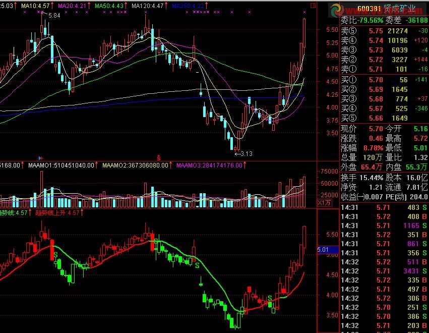Select the MA250:4.22 indicator label

[x=188, y=6]
